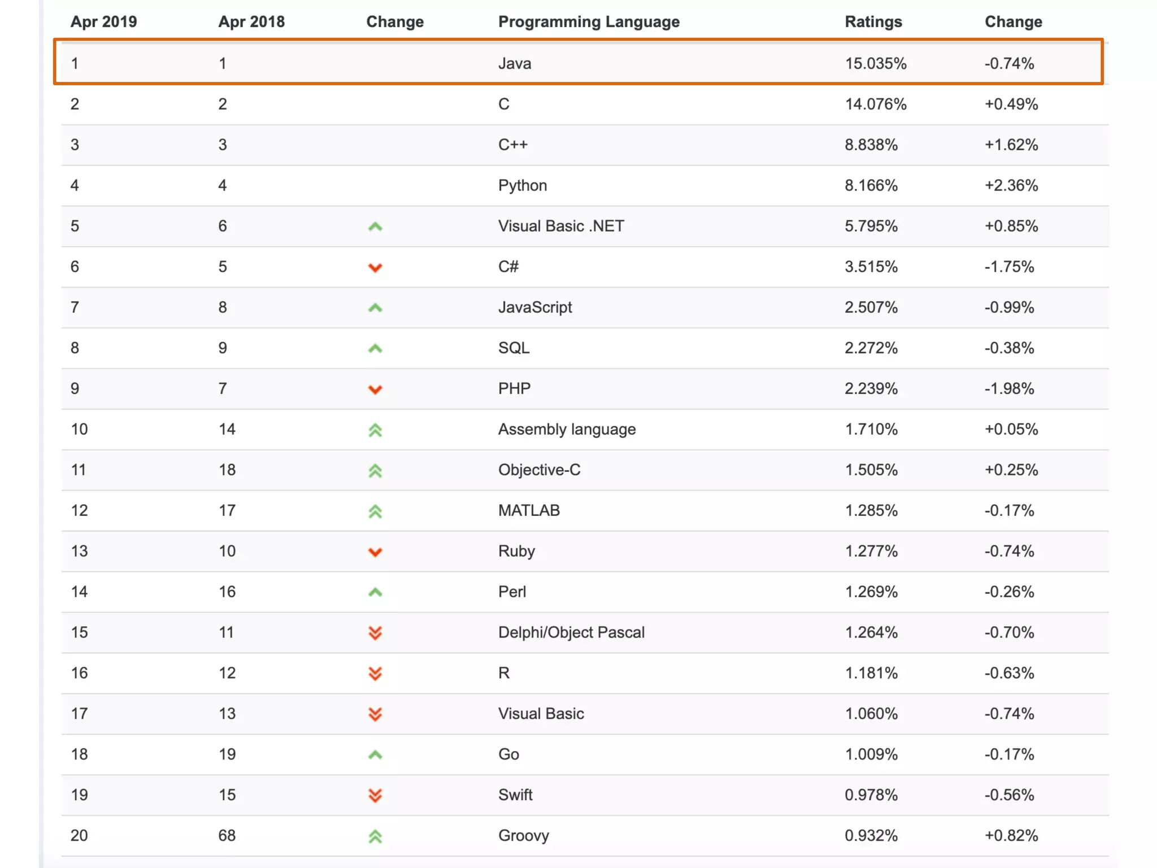The height and width of the screenshot is (868, 1157).
Task: Click double green arrow beside Objective-C
Action: [x=375, y=471]
